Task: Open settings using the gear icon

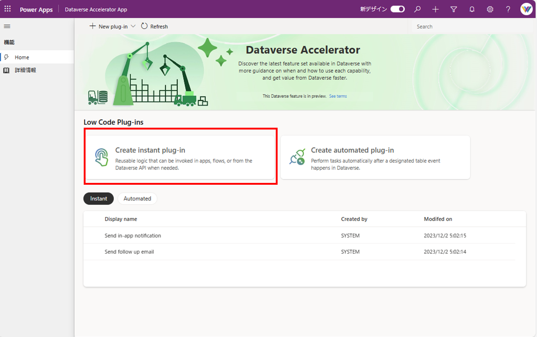Action: 490,9
